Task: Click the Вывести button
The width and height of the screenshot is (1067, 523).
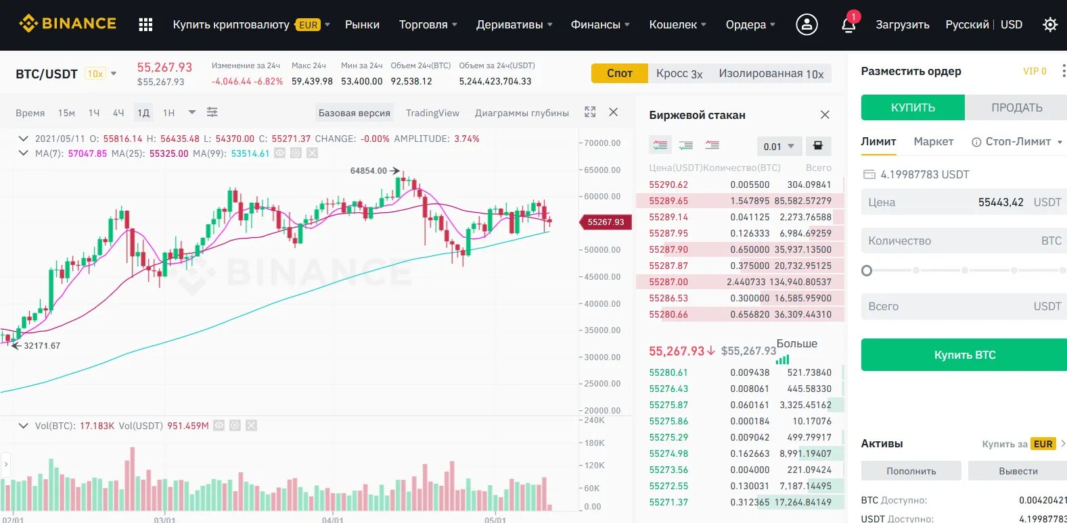Action: click(x=1018, y=471)
